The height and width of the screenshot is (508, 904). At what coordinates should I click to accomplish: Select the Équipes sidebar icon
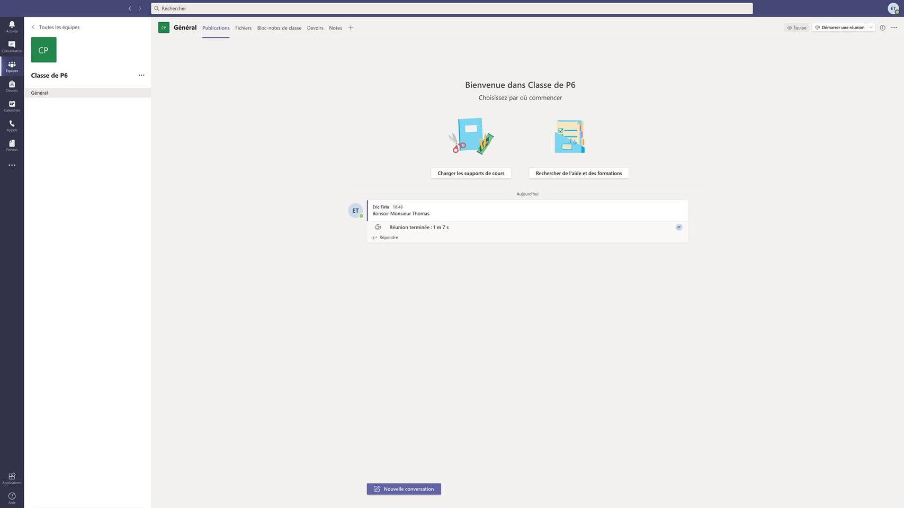12,66
